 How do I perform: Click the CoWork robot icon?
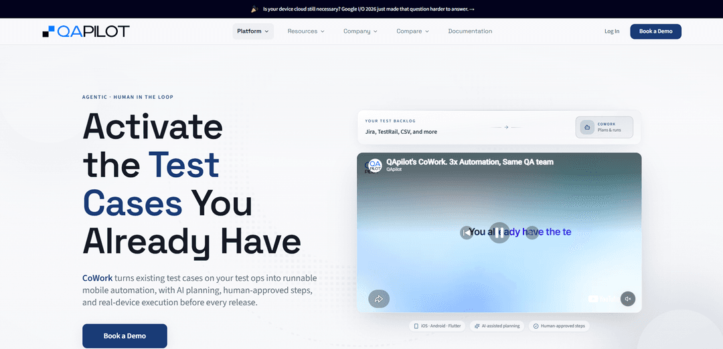pos(587,127)
